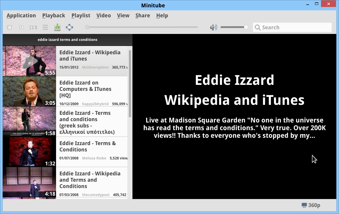Skip to next video icon

pos(33,27)
